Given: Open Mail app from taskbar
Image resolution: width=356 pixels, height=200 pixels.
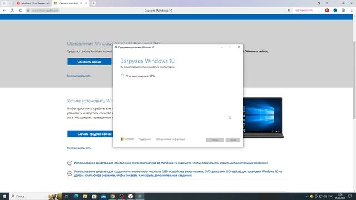Looking at the screenshot, I should pos(103,196).
